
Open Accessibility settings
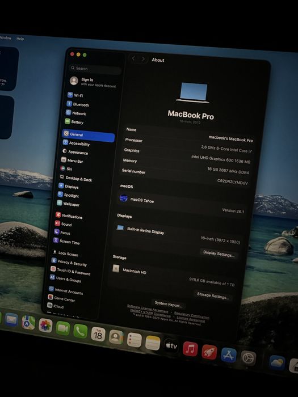[76, 143]
